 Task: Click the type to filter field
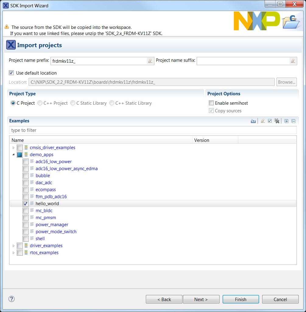tap(152, 130)
